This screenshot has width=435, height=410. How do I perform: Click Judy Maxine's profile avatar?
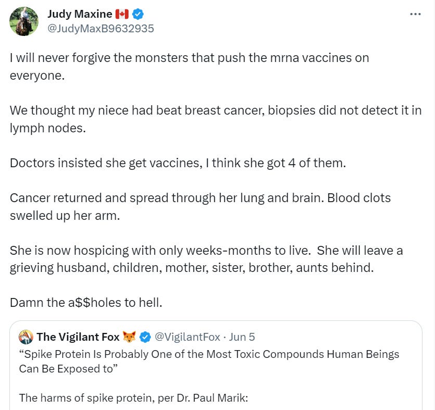24,21
